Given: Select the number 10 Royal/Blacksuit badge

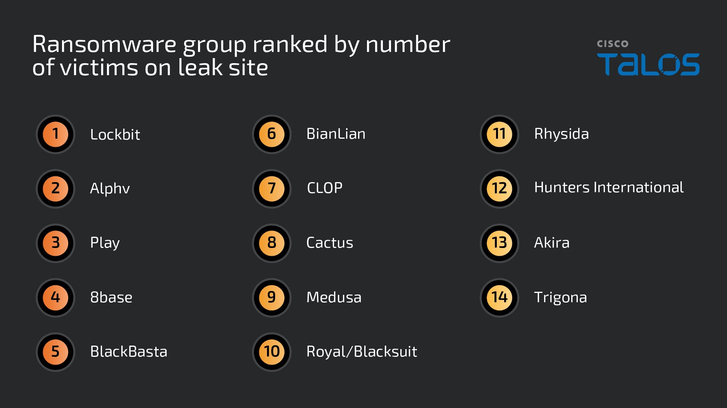Looking at the screenshot, I should click(272, 352).
